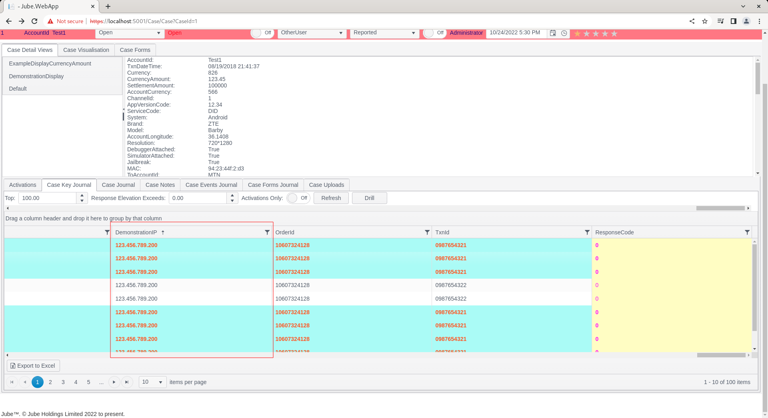Click the Drill button
The image size is (768, 418).
pos(370,198)
